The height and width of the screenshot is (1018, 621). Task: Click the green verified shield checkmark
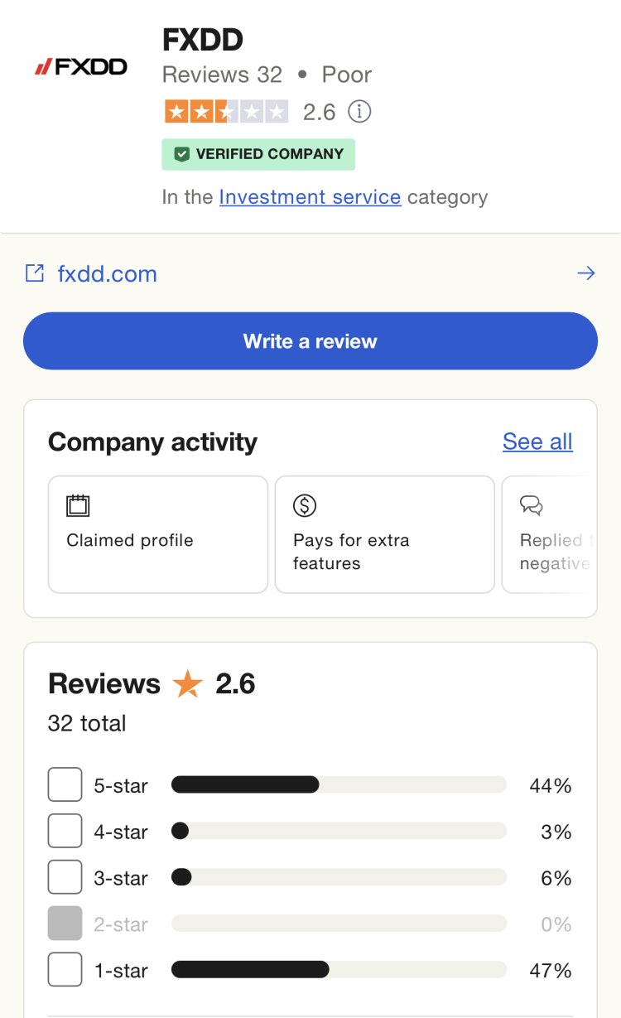tap(182, 154)
